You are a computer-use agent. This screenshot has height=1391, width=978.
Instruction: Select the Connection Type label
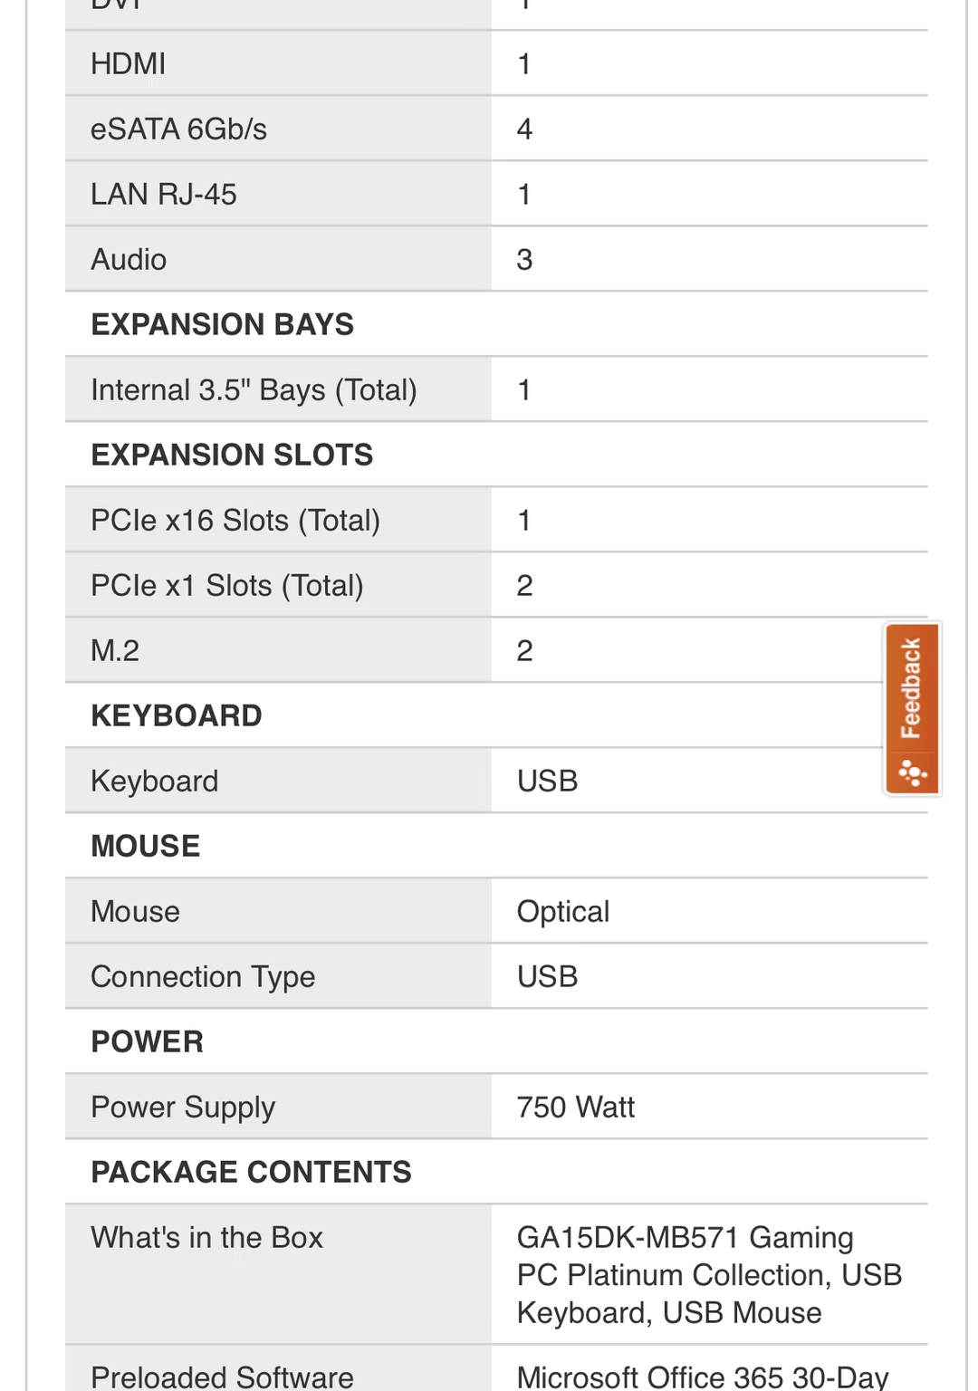[x=203, y=977]
